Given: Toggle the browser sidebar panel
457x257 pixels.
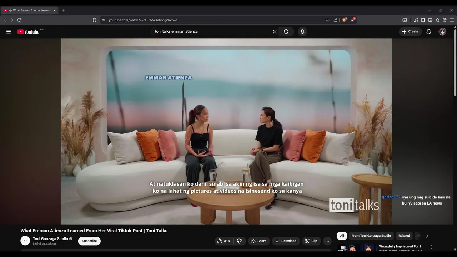Looking at the screenshot, I should pyautogui.click(x=423, y=20).
